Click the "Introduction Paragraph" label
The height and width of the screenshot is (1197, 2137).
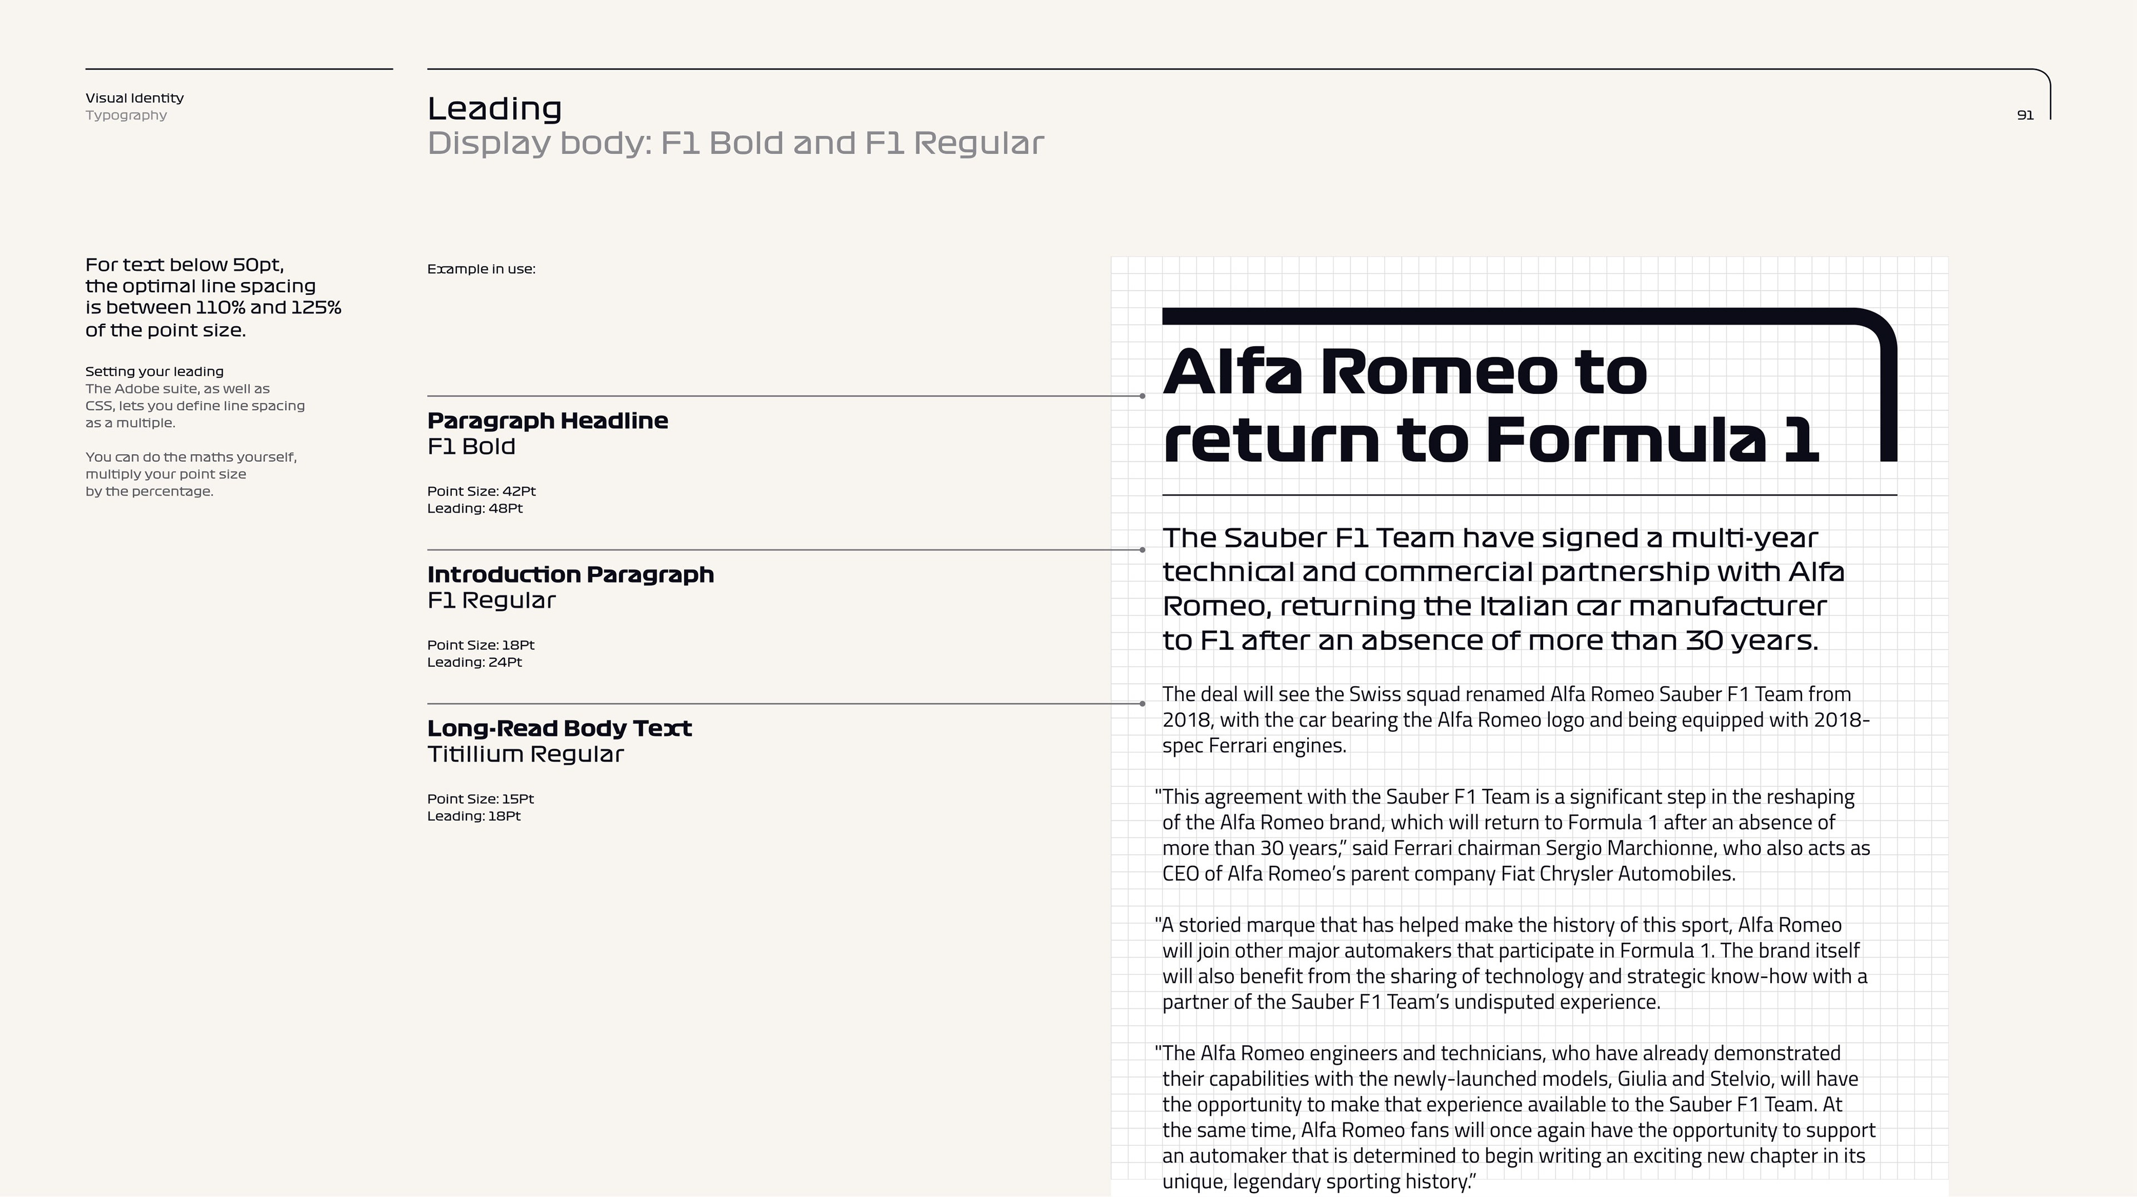570,574
